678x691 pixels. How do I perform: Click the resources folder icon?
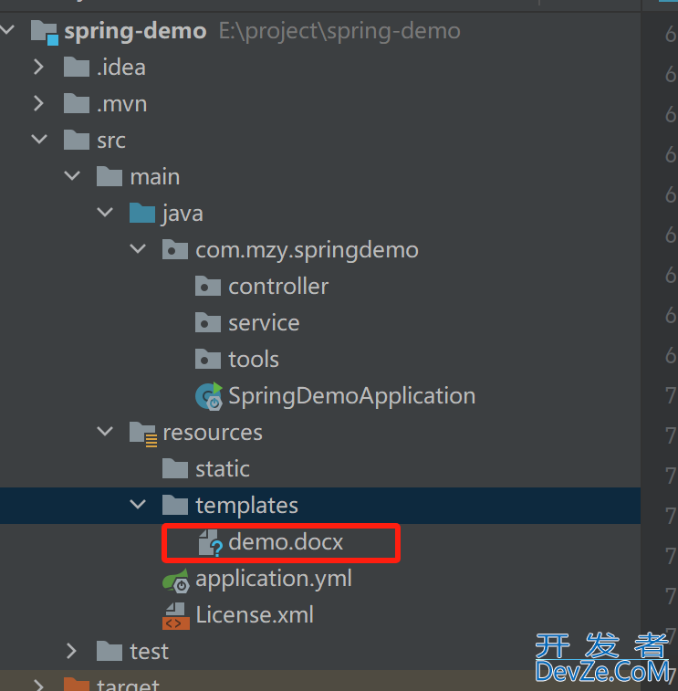pyautogui.click(x=142, y=433)
